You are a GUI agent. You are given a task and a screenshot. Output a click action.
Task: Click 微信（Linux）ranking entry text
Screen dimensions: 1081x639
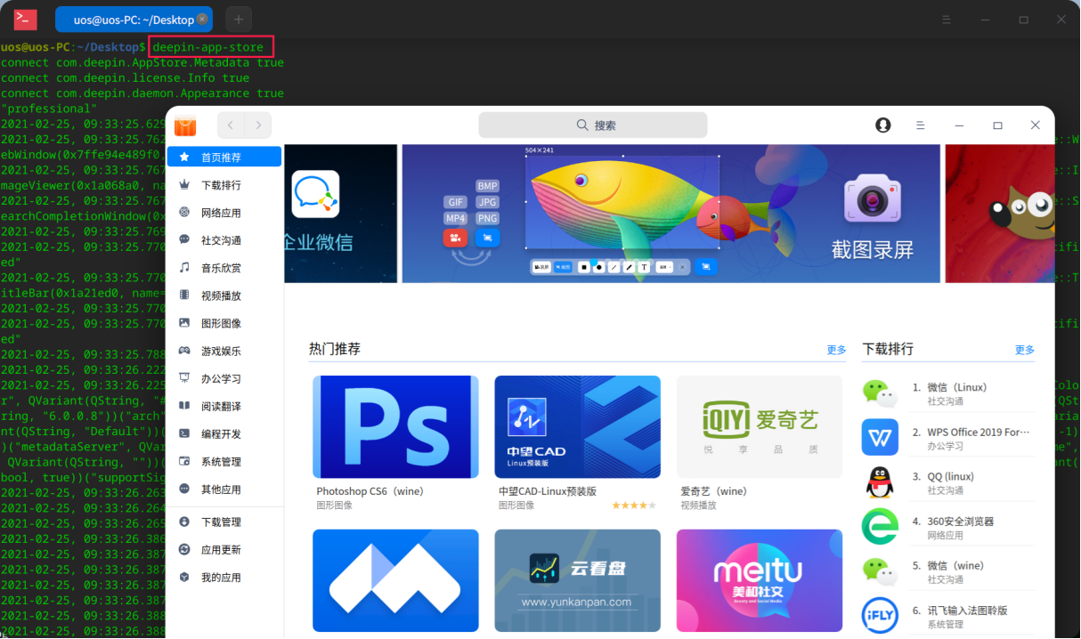957,388
